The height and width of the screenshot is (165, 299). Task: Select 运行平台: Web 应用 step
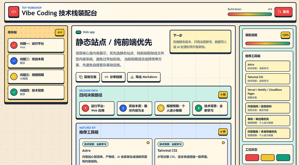tap(97, 108)
